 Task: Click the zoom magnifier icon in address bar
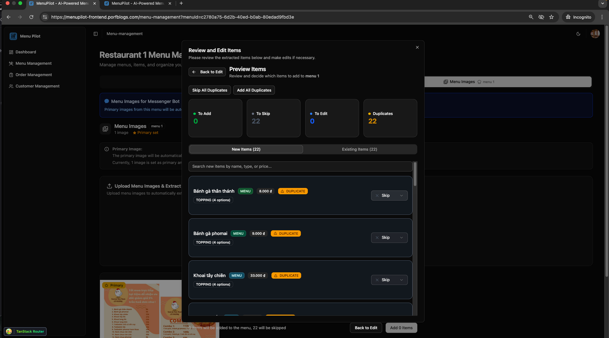point(531,17)
